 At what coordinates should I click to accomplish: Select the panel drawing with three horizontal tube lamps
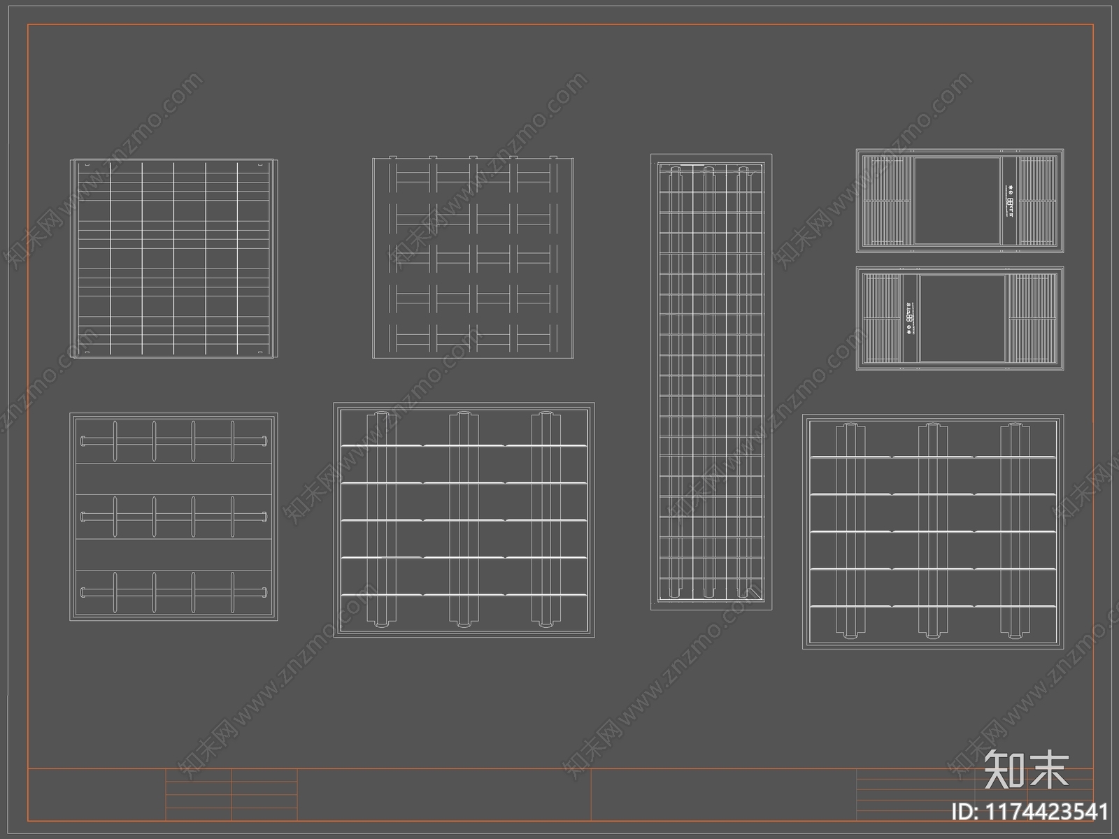point(173,517)
